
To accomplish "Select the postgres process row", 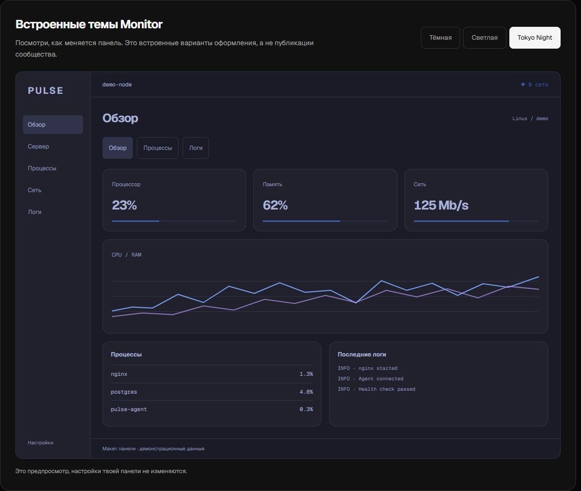I will pyautogui.click(x=211, y=392).
